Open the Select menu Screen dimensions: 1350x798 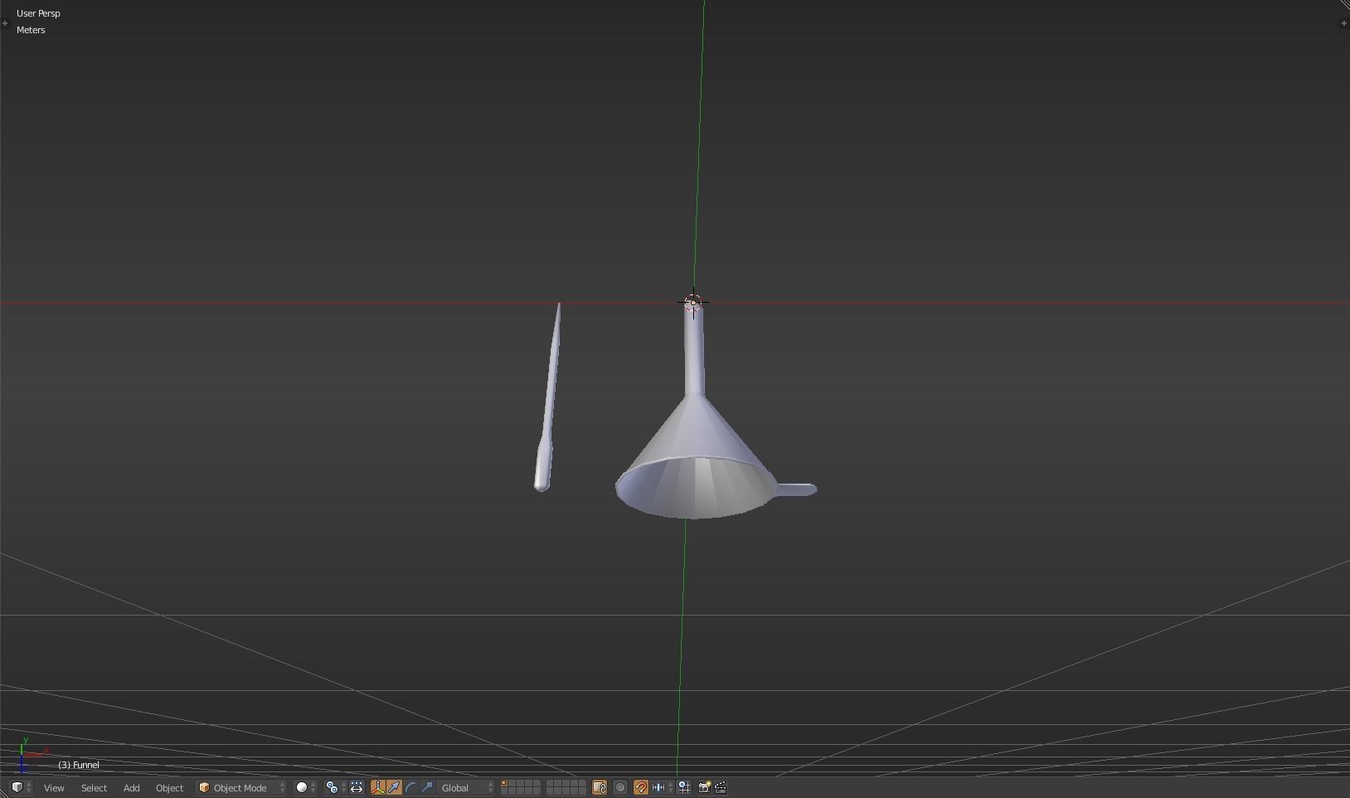point(94,788)
